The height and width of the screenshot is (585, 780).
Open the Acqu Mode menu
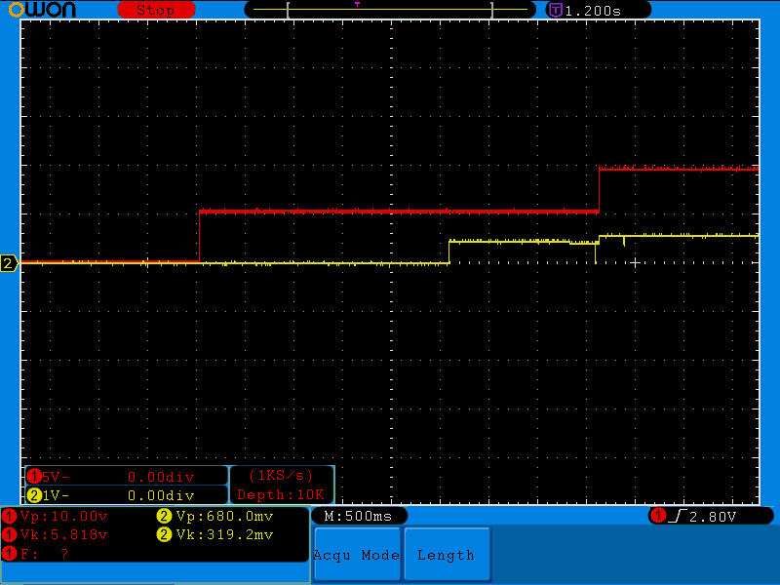(357, 555)
